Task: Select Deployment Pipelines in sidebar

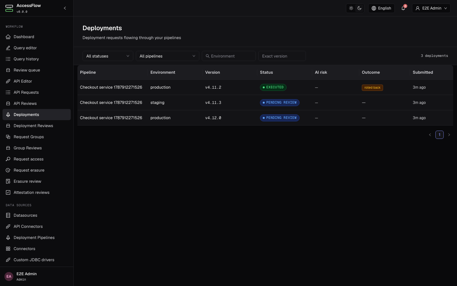Action: (36, 238)
